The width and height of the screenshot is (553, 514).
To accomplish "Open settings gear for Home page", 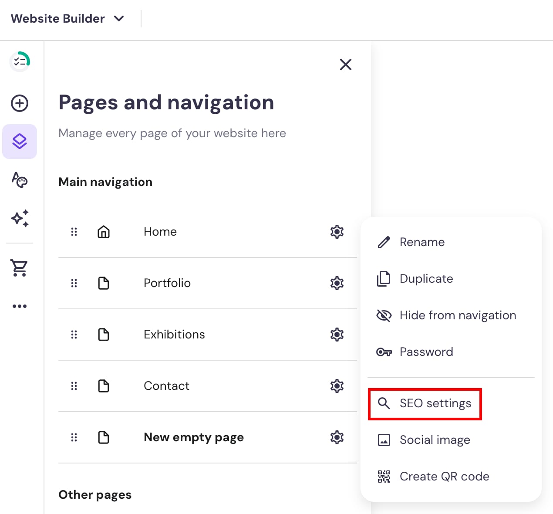I will (x=337, y=232).
